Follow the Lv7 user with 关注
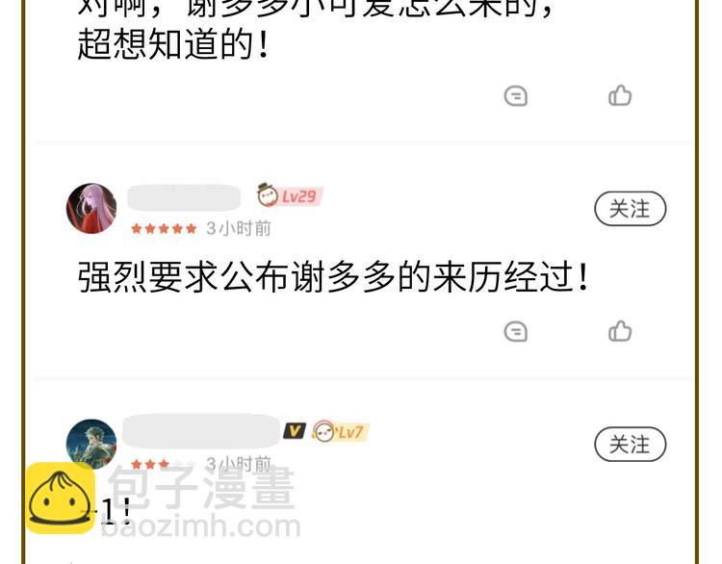The height and width of the screenshot is (564, 722). pos(630,445)
